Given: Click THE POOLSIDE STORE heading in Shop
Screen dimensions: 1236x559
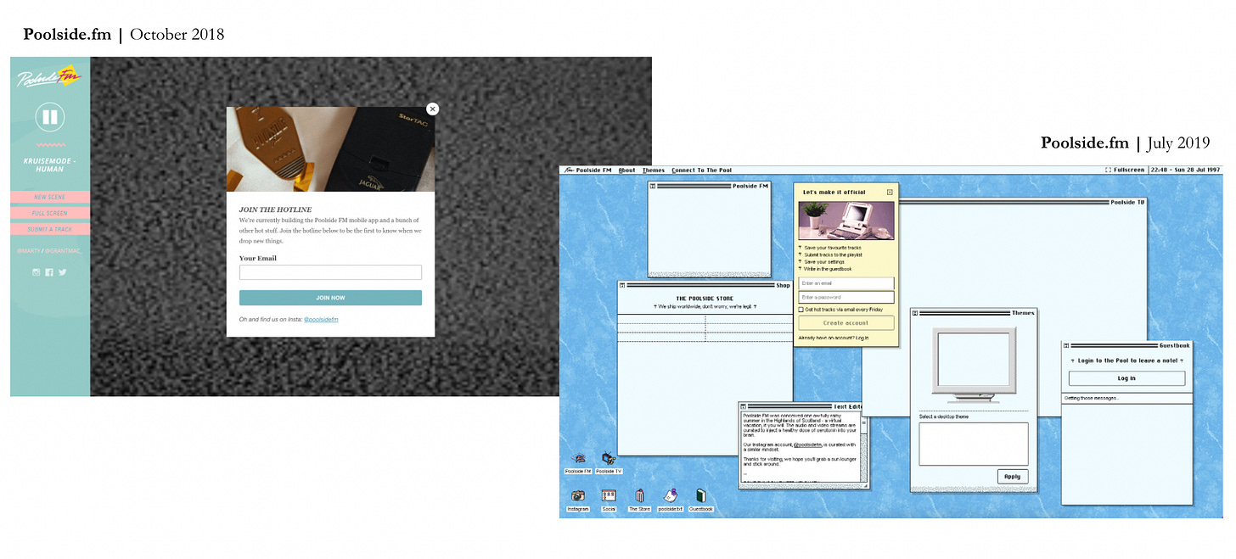Looking at the screenshot, I should click(x=705, y=299).
